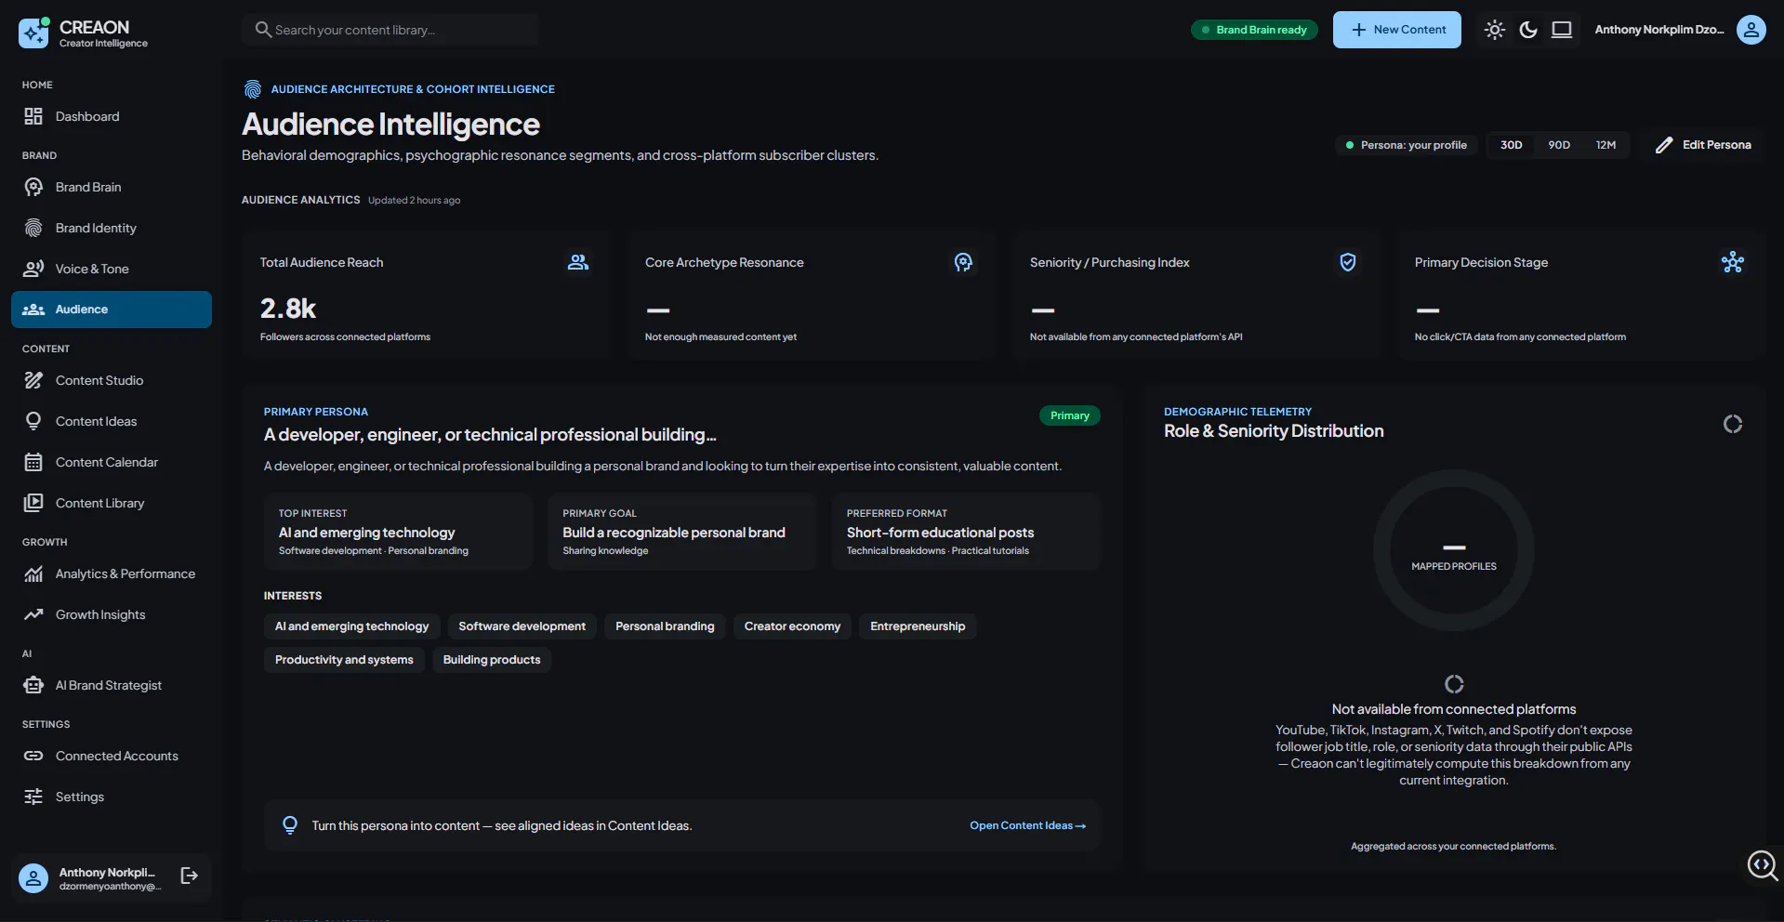The image size is (1784, 922).
Task: Click the sidebar user avatar
Action: coord(33,878)
